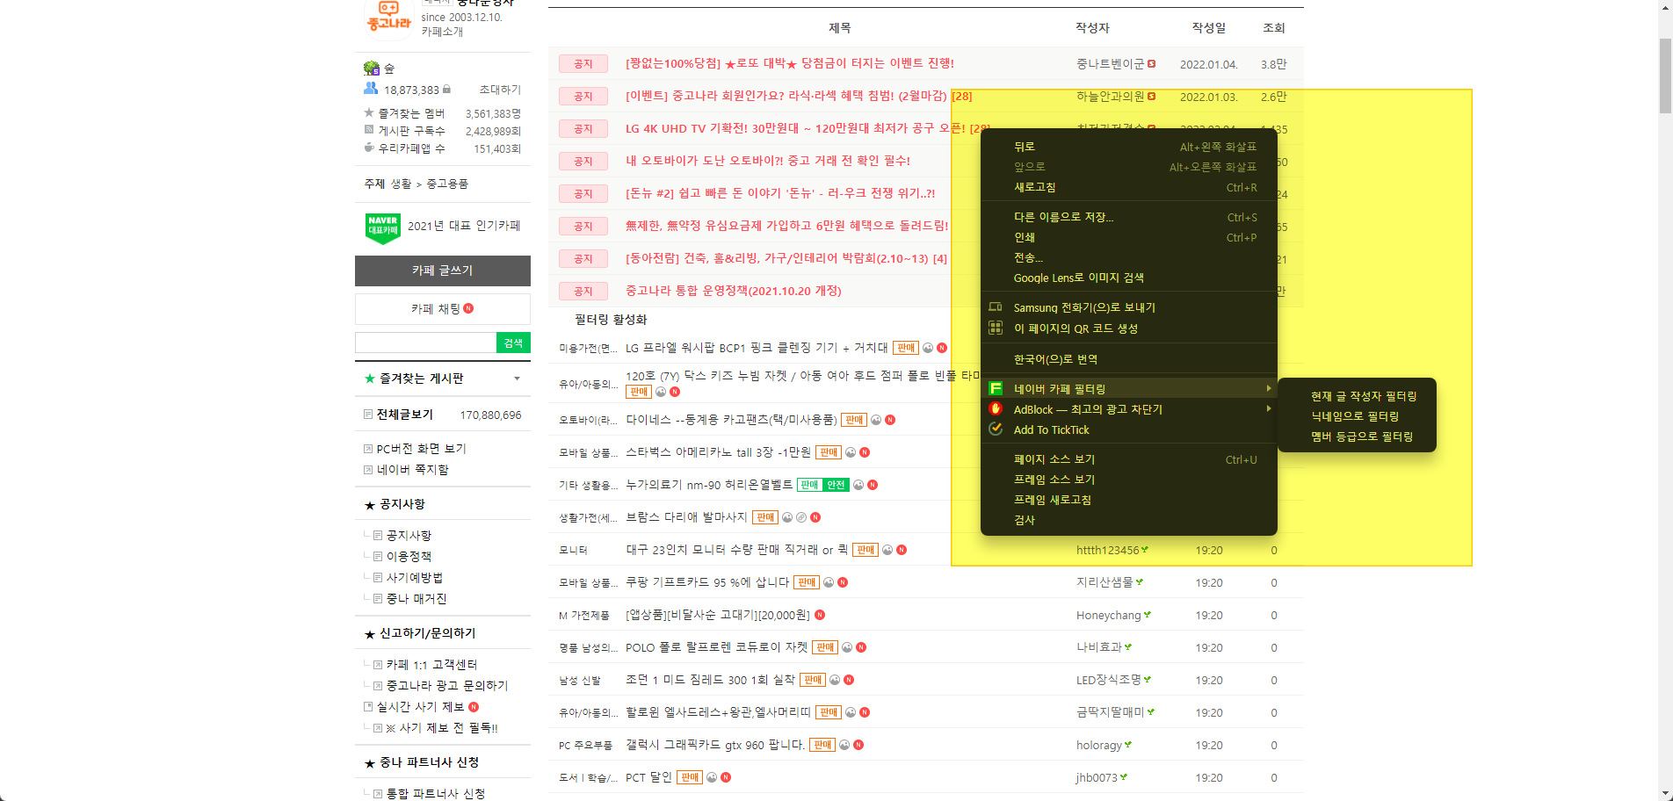
Task: Click the 판매 tag on POLO 자켓 post
Action: point(825,647)
